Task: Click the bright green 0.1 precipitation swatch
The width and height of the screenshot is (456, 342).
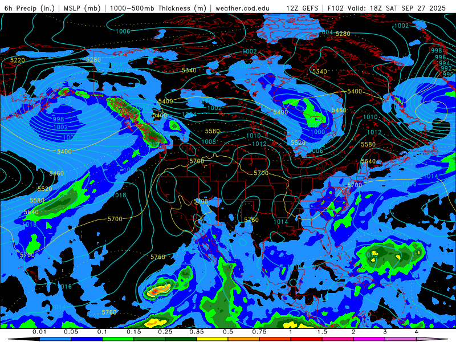Action: (118, 339)
